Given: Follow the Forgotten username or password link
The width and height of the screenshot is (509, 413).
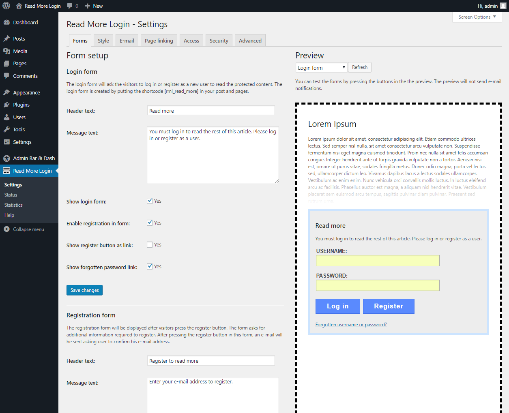Looking at the screenshot, I should pyautogui.click(x=351, y=325).
